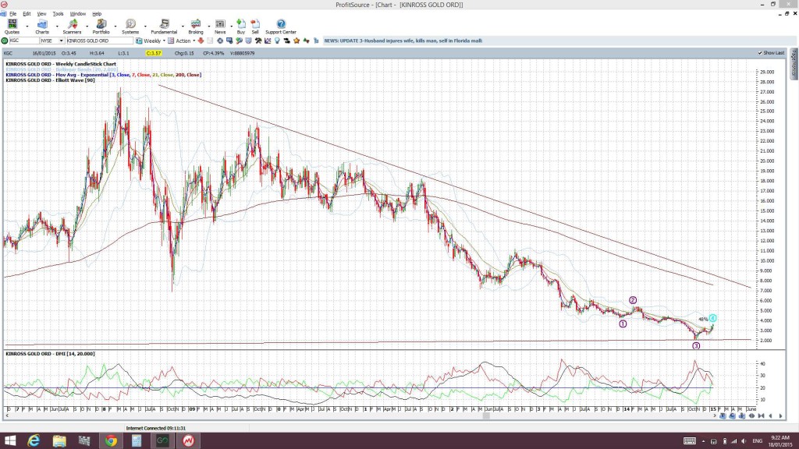This screenshot has height=449, width=799.
Task: Open the Portfolio dropdown arrow
Action: pyautogui.click(x=115, y=26)
